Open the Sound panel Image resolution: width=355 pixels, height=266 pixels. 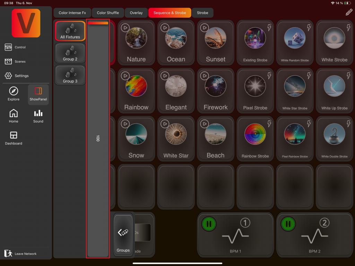pos(38,116)
